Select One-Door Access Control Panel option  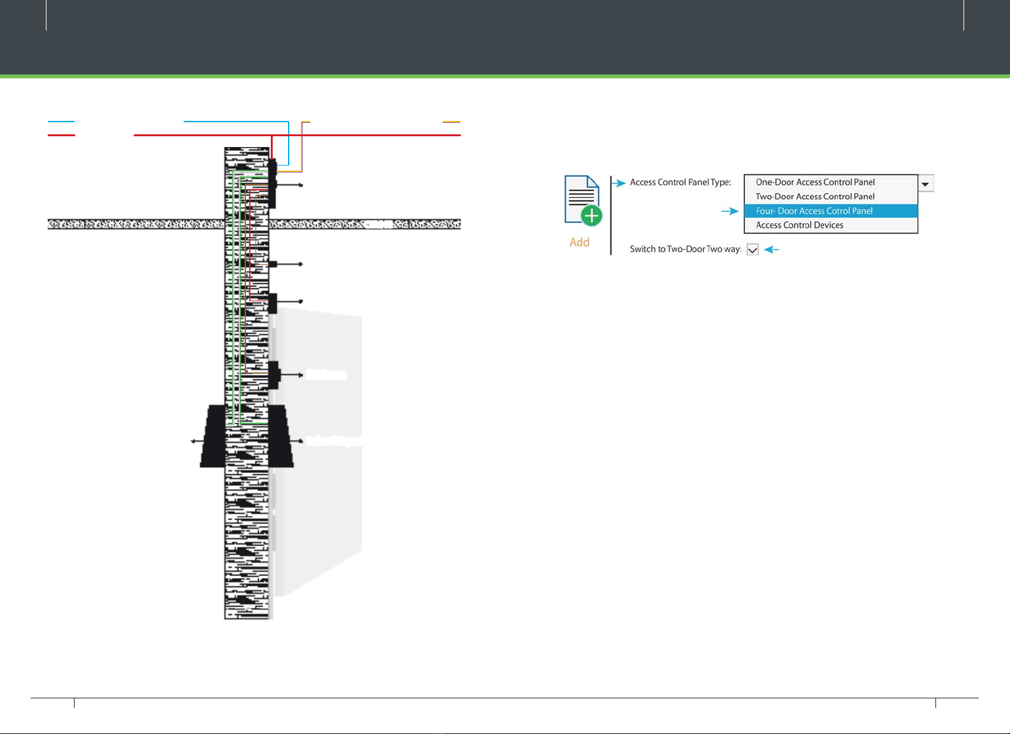[x=831, y=182]
